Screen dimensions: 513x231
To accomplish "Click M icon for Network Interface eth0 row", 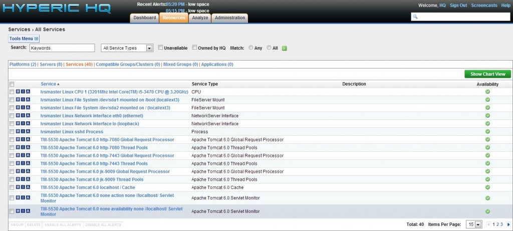I will (18, 116).
